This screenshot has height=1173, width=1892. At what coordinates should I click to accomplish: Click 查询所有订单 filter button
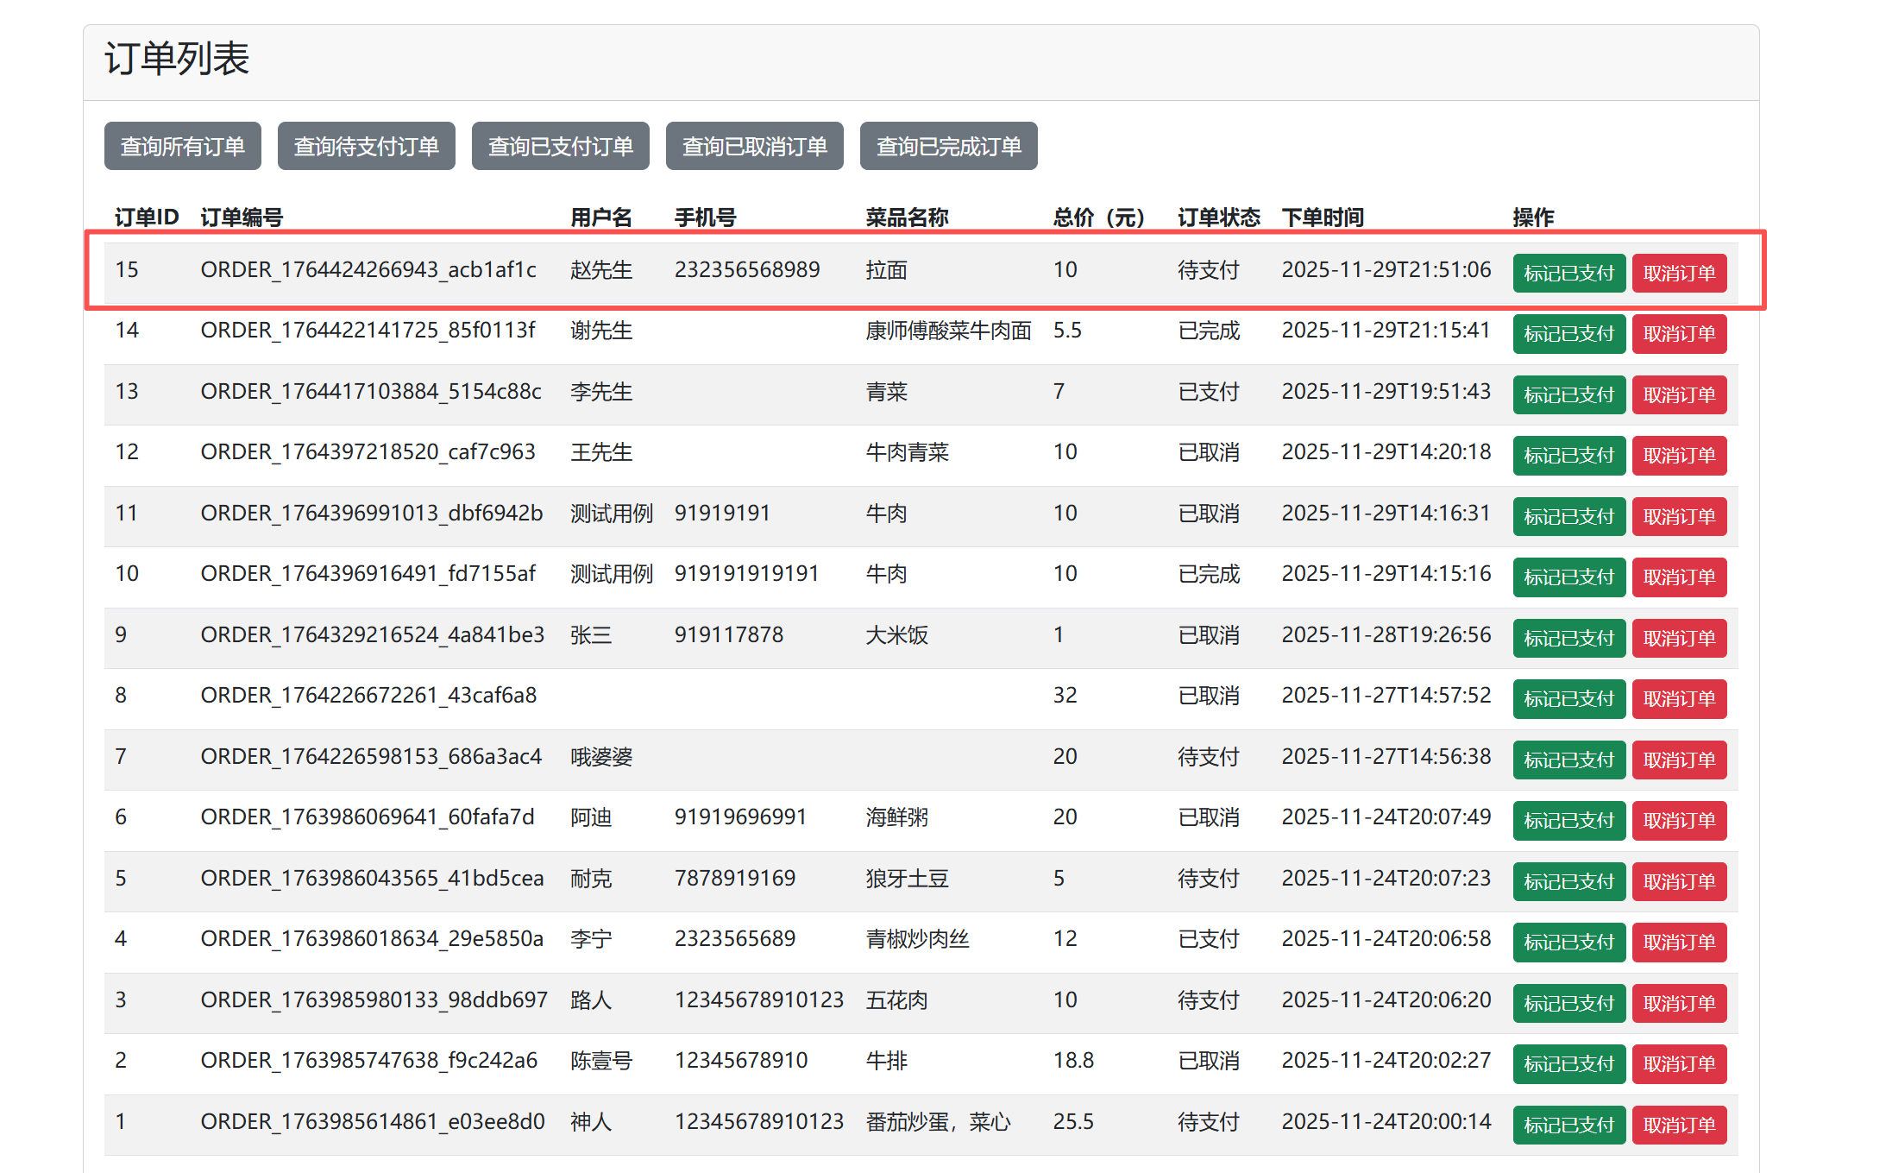tap(182, 147)
